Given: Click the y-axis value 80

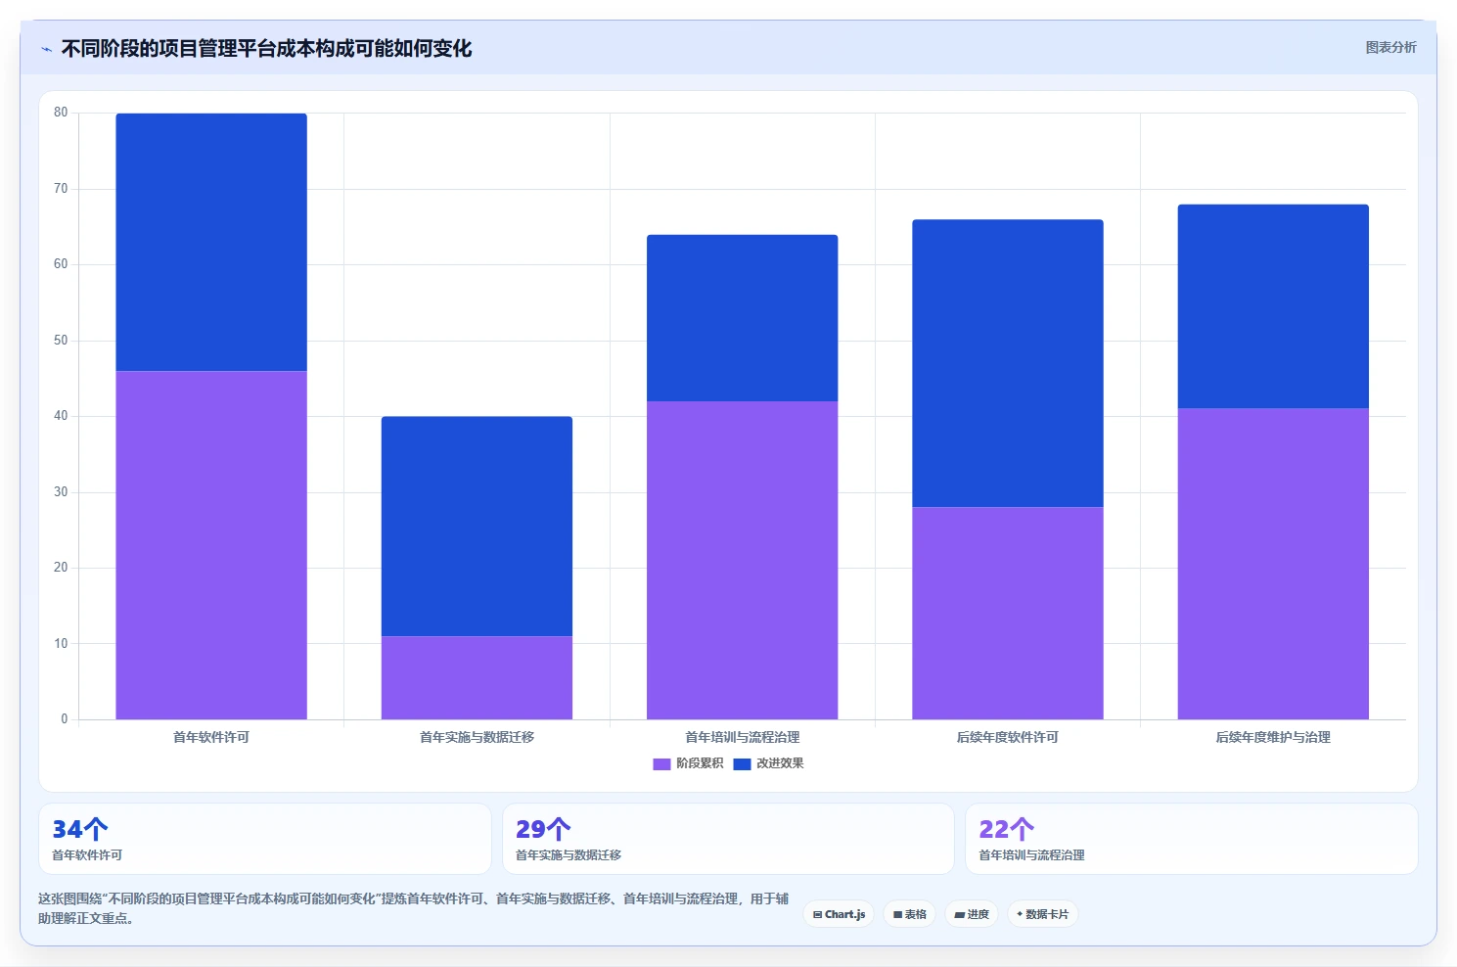Looking at the screenshot, I should pos(61,113).
